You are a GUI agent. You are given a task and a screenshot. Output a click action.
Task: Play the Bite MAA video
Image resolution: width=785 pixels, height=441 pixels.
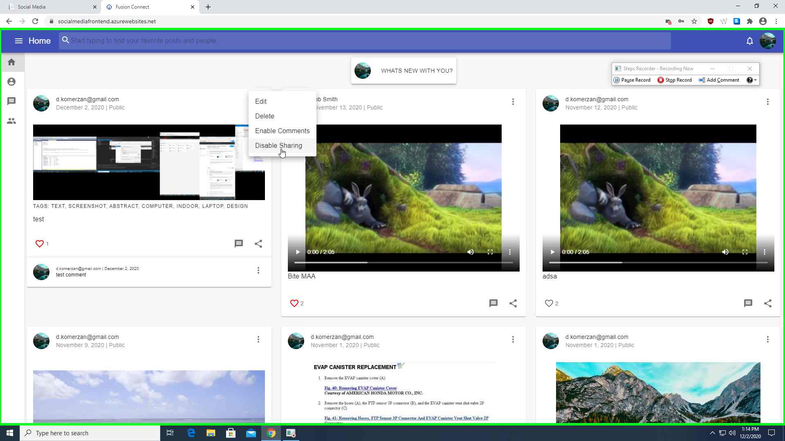298,252
